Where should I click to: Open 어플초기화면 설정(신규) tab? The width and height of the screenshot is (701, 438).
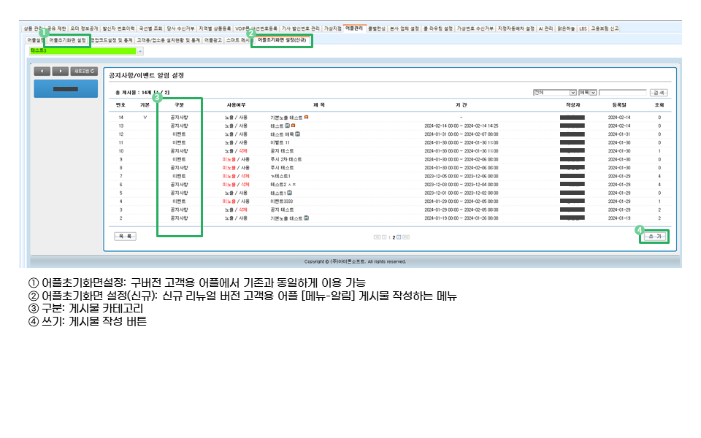point(281,40)
